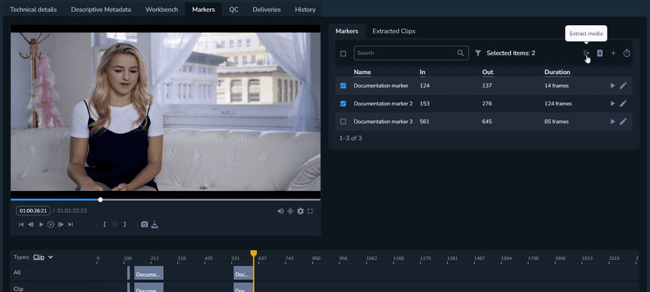Select the top-level Markers tab
Screen dimensions: 650x292
tap(203, 9)
